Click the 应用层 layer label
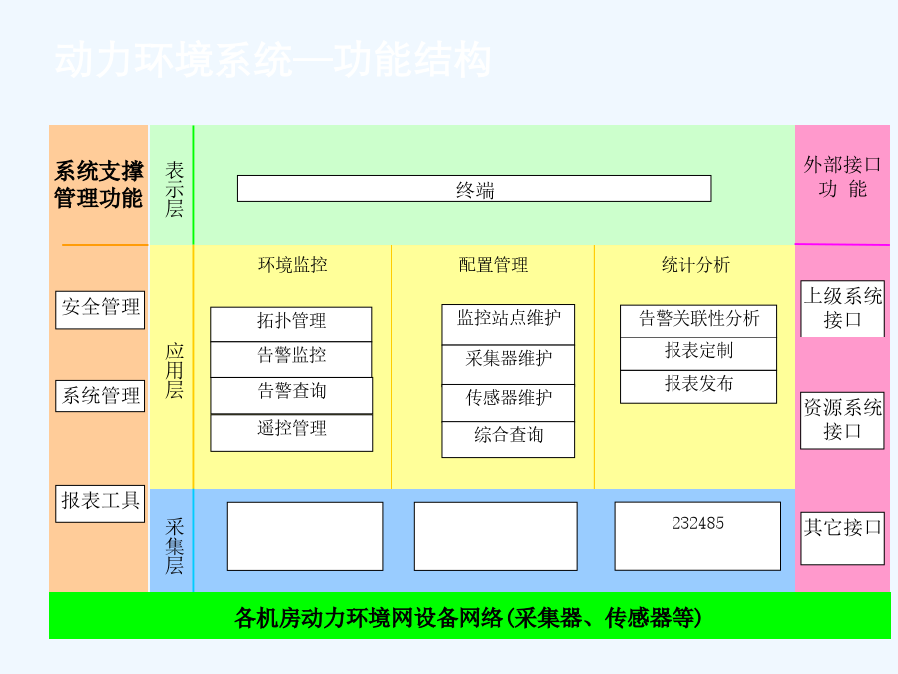Image resolution: width=898 pixels, height=674 pixels. (x=174, y=370)
